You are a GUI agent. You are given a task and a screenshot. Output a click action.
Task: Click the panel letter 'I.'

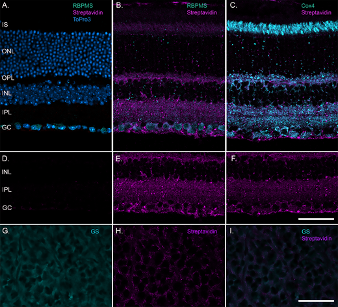tap(231, 231)
